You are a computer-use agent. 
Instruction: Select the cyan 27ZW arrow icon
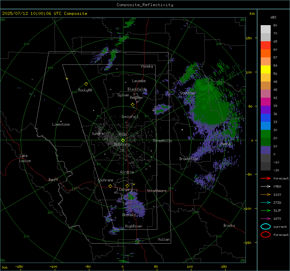266,203
